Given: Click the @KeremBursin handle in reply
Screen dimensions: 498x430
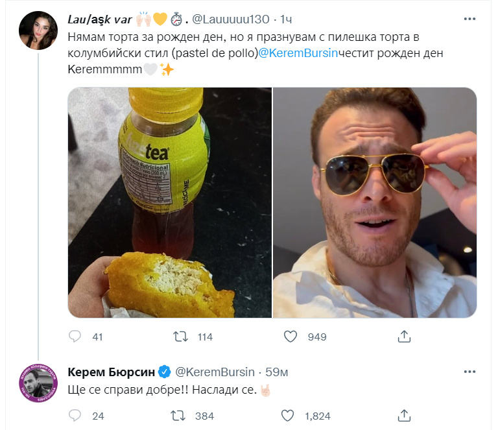Looking at the screenshot, I should (217, 372).
